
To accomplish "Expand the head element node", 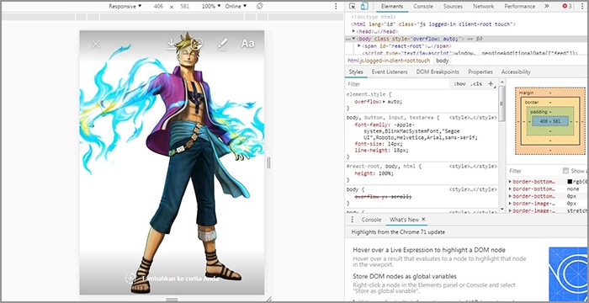I will point(353,32).
